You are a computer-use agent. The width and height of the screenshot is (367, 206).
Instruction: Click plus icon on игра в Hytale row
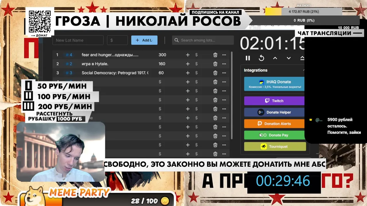(x=188, y=64)
